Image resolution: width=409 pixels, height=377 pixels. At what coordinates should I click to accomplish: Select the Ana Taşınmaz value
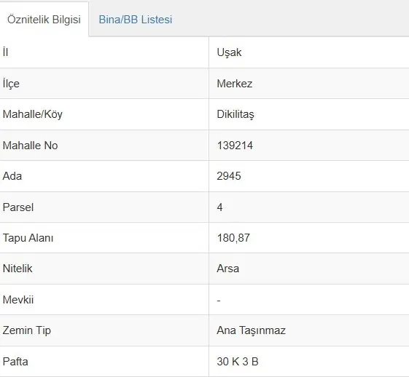252,330
